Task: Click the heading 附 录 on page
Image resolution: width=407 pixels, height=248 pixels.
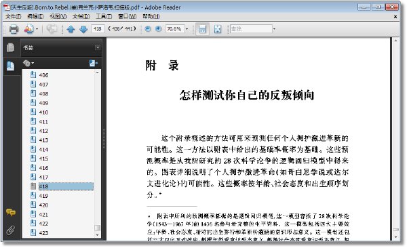Action: point(162,65)
